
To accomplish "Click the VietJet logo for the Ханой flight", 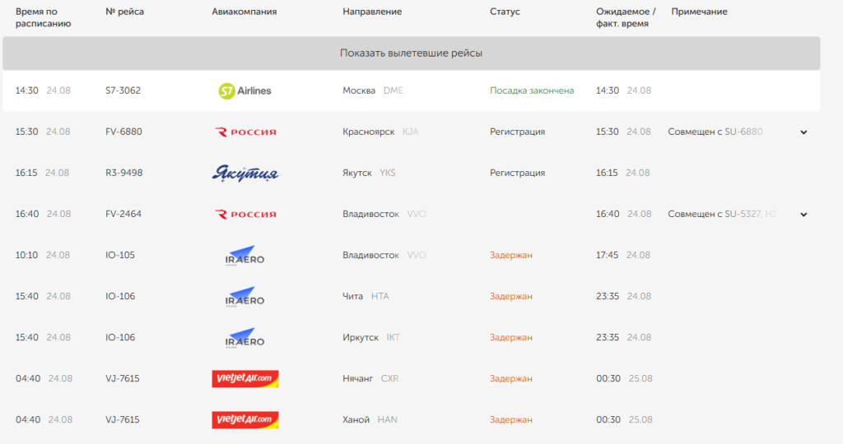I will [x=245, y=420].
